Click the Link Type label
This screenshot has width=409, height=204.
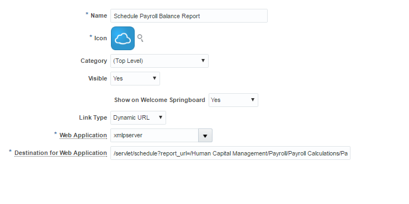pos(93,117)
